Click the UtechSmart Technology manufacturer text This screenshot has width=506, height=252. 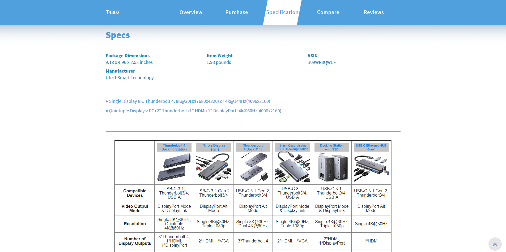coord(130,78)
